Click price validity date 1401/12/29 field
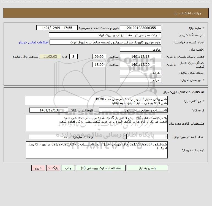This screenshot has width=212, height=206. click(140, 64)
